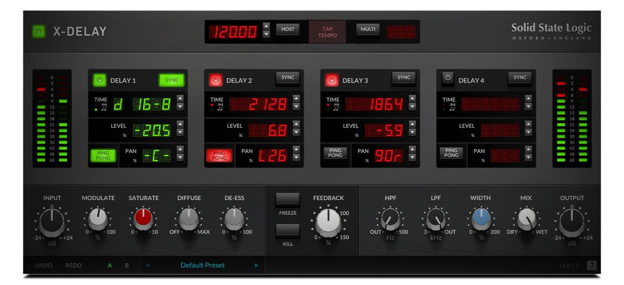The image size is (624, 285).
Task: Toggle the X-DELAY plugin power button
Action: click(39, 32)
